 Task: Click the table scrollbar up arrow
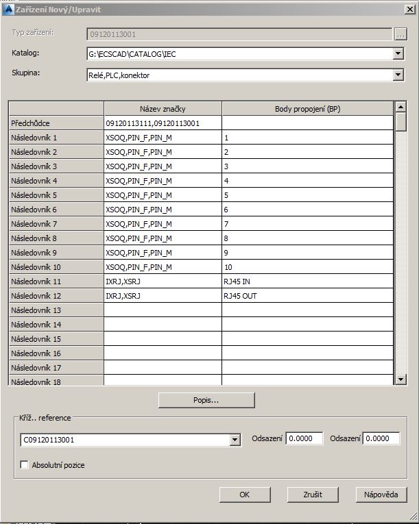point(400,107)
